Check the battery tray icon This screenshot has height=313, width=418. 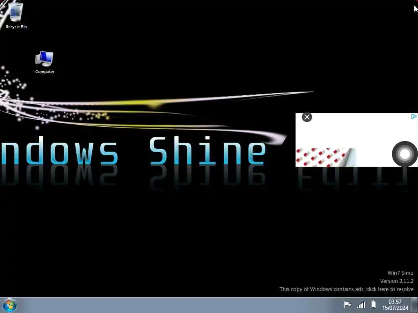pos(373,304)
